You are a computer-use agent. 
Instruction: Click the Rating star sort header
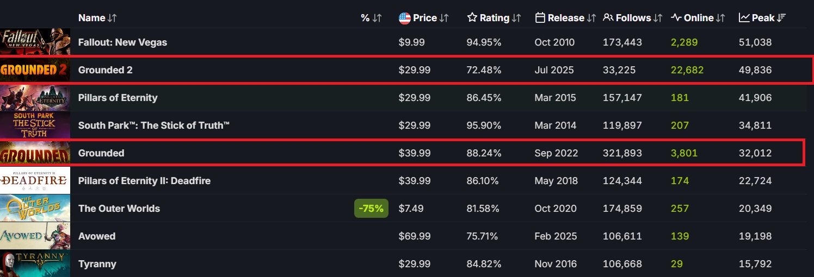494,18
